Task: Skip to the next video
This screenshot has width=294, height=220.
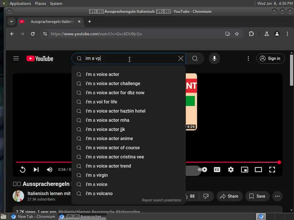Action: (x=36, y=170)
